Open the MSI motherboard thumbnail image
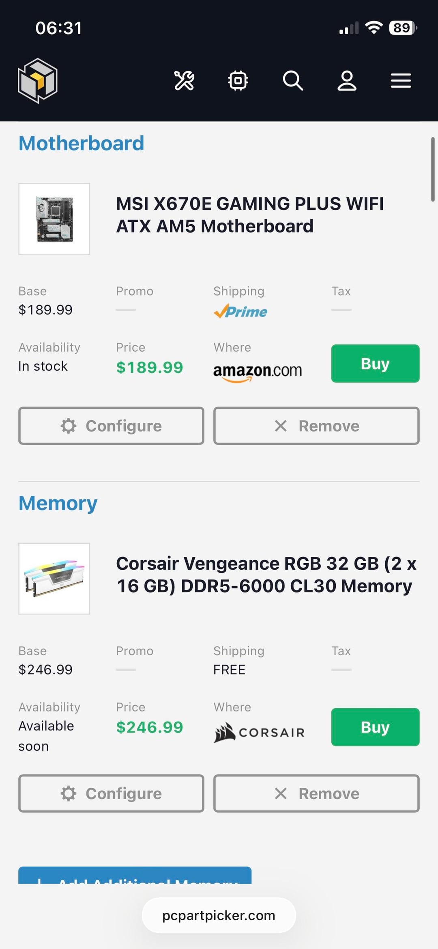438x949 pixels. click(x=54, y=219)
